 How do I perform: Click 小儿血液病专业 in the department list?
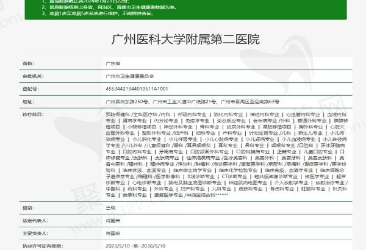tap(298, 140)
